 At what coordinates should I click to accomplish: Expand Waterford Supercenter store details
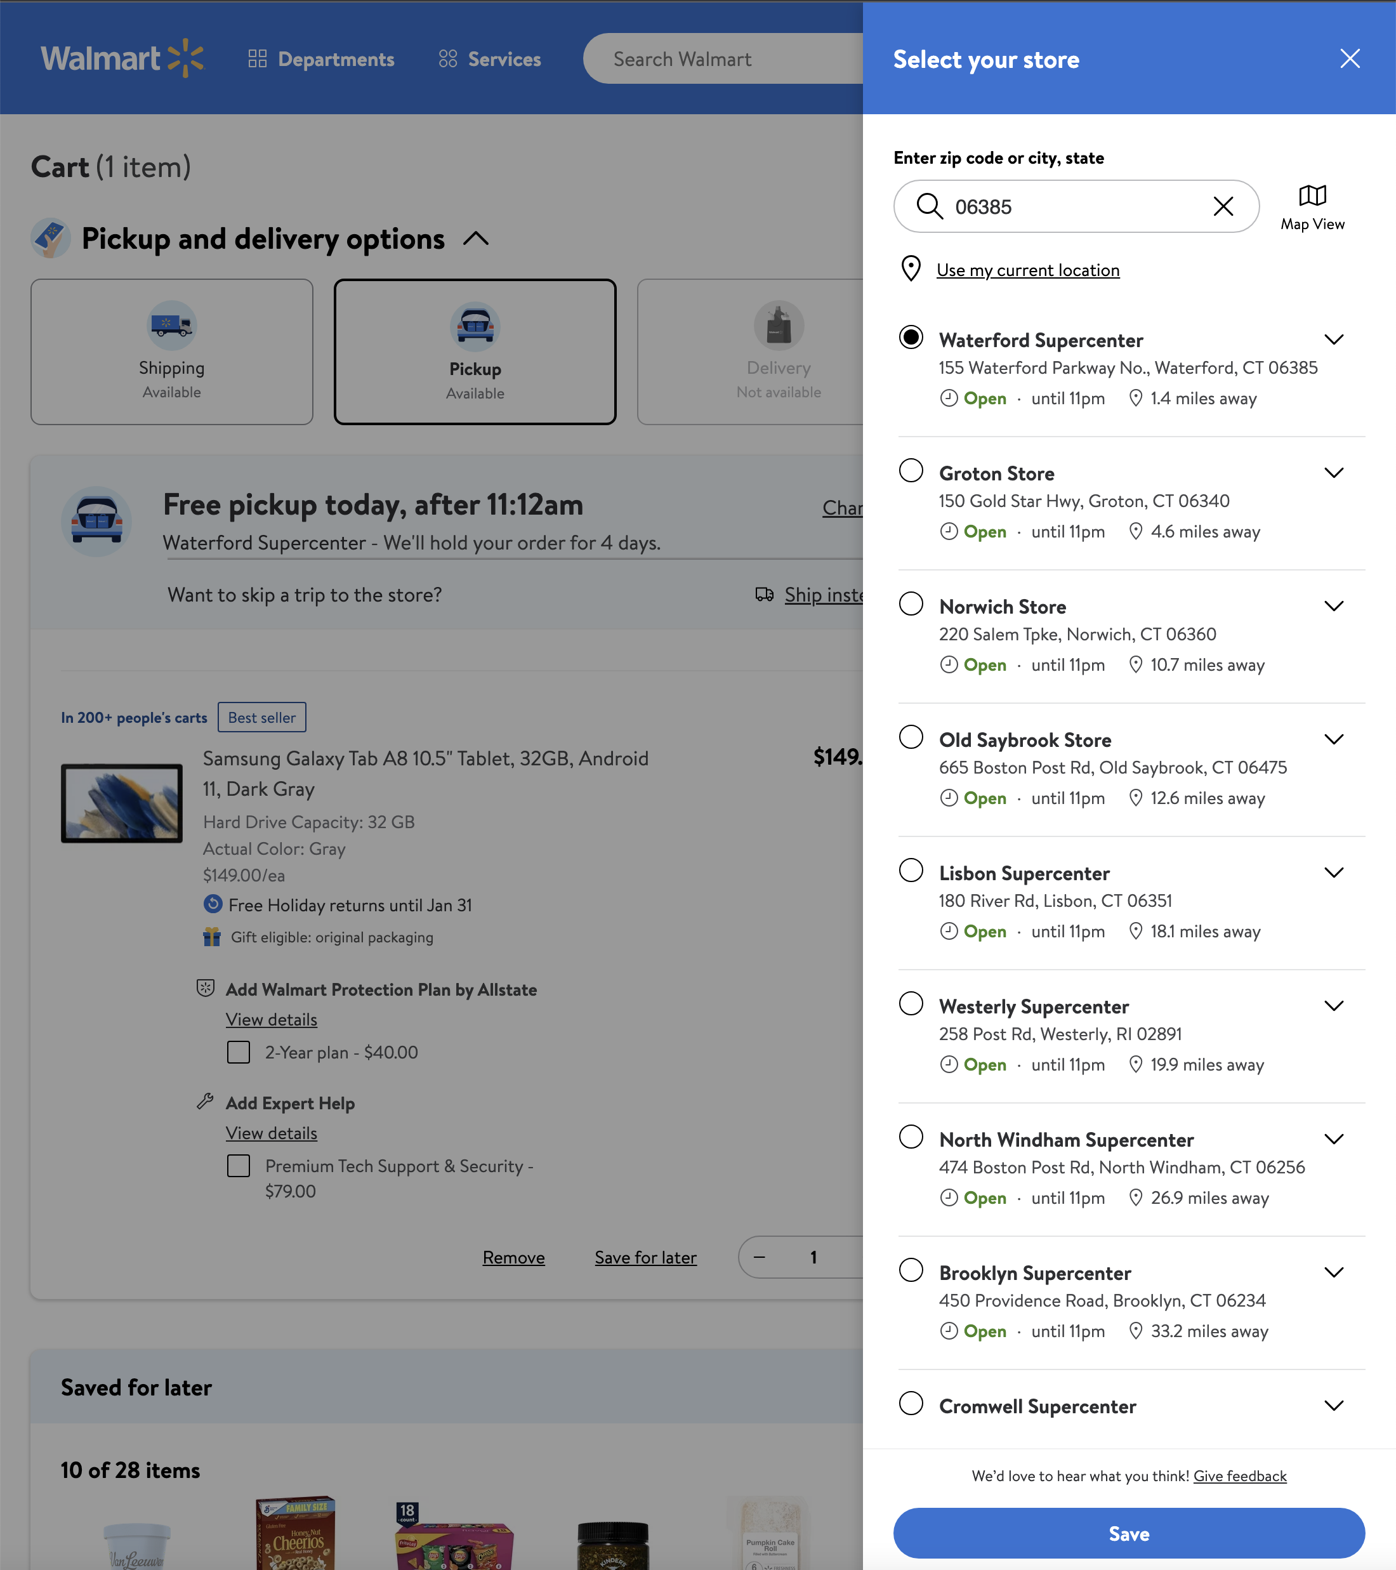click(x=1334, y=339)
